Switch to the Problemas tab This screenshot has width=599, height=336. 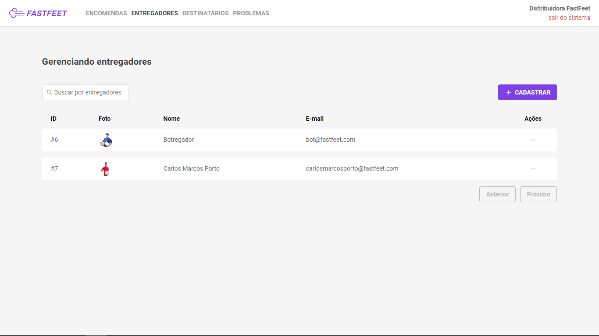[x=251, y=13]
